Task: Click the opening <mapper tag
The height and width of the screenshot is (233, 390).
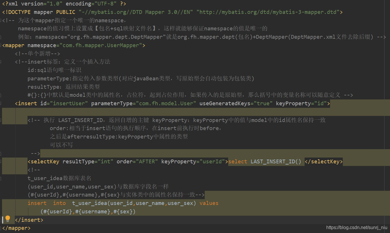Action: (x=13, y=45)
